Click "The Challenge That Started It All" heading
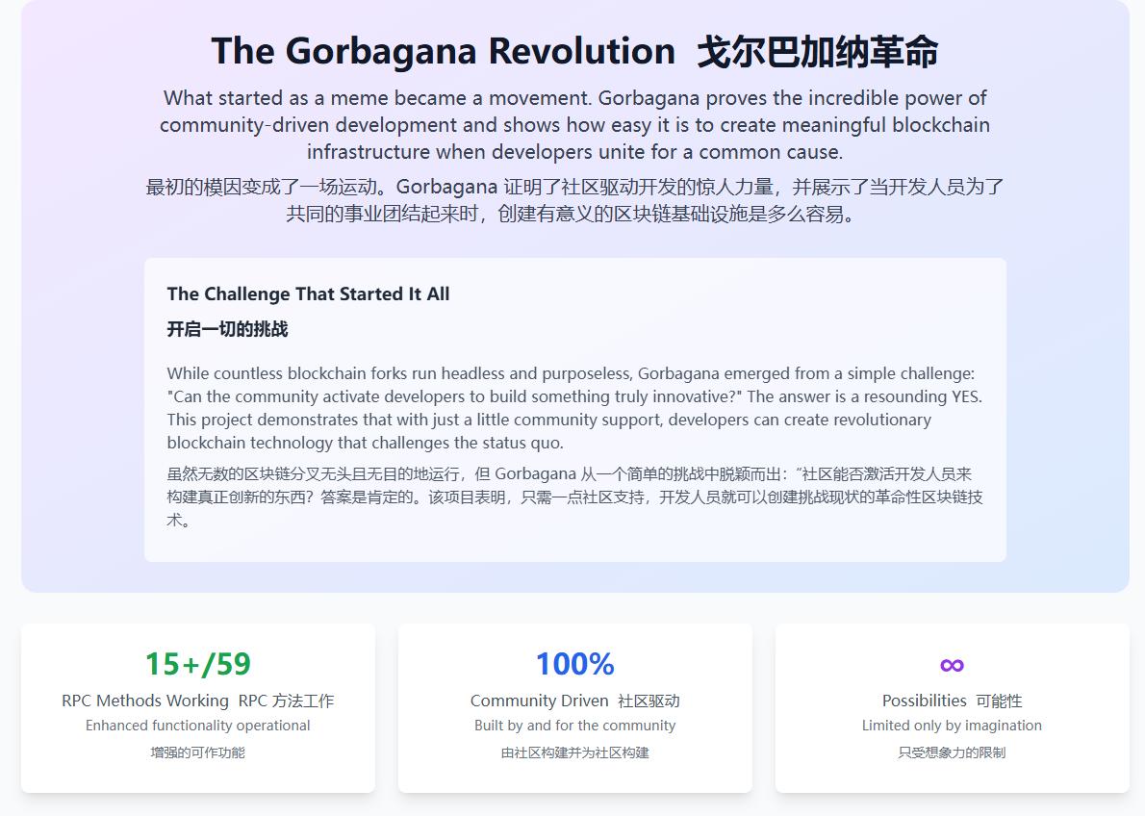 pyautogui.click(x=308, y=293)
